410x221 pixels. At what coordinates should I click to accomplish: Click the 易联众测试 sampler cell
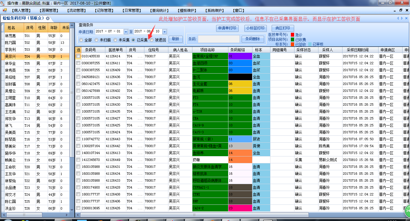[330, 160]
